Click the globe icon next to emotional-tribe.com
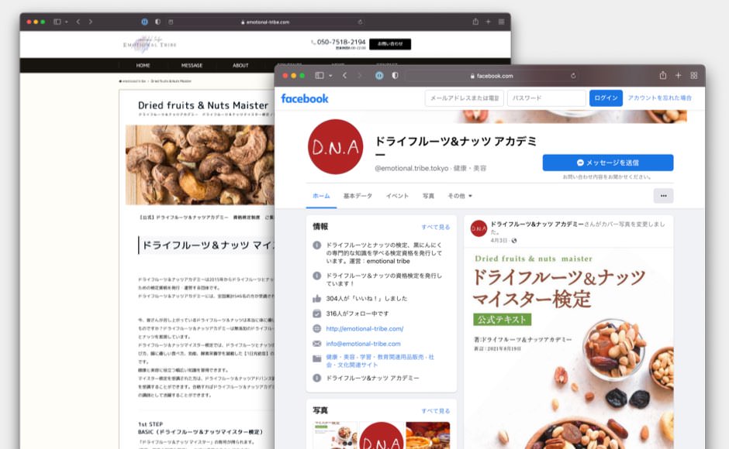729x449 pixels. coord(319,327)
